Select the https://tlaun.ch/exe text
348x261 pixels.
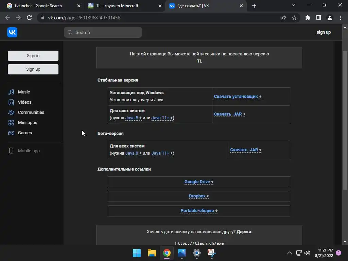click(199, 243)
